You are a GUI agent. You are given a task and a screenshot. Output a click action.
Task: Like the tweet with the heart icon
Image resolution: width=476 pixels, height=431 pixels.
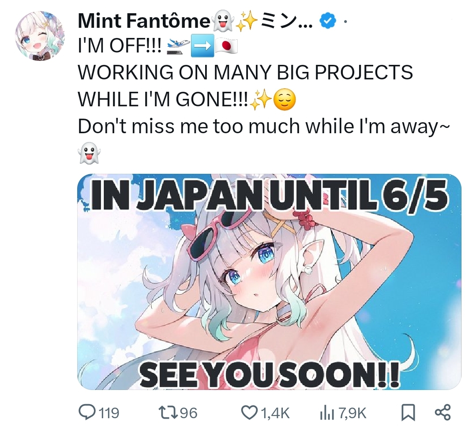[x=249, y=412]
